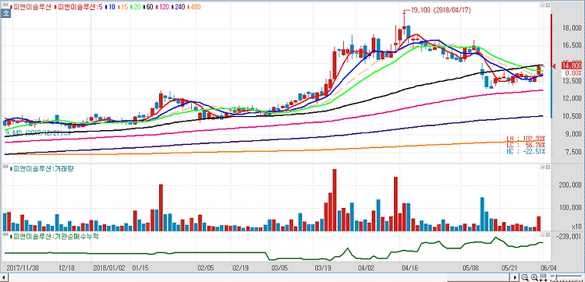Image resolution: width=585 pixels, height=282 pixels.
Task: Click the LH : 102.33% value
Action: coord(526,139)
